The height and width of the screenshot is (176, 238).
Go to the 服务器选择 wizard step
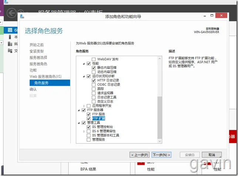(38, 58)
